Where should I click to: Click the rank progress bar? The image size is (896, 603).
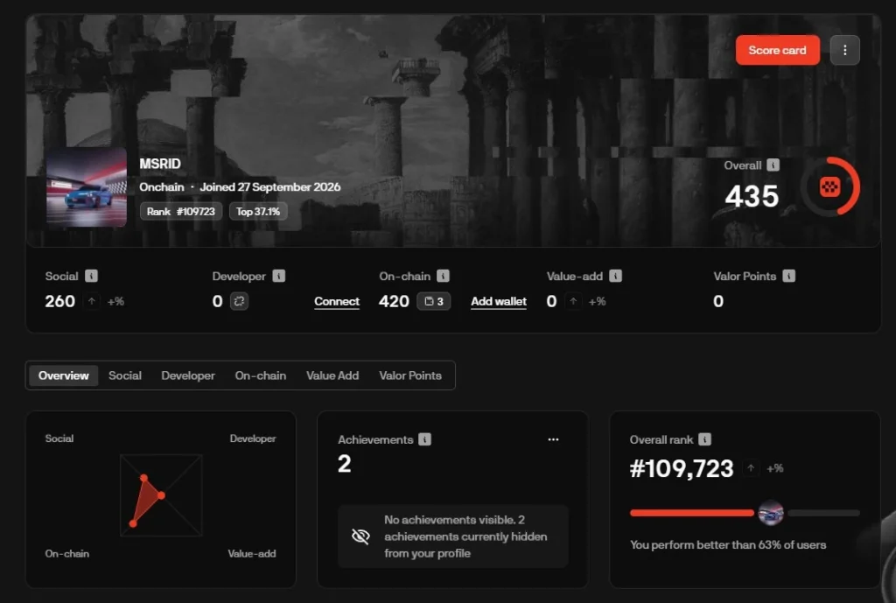(x=745, y=513)
